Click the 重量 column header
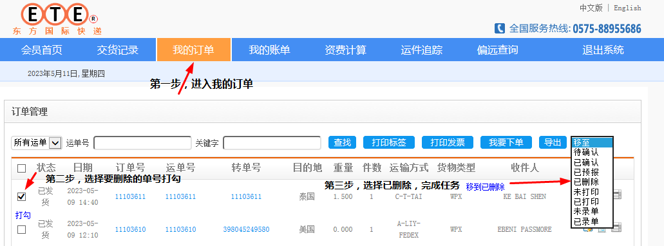Screen dimensions: 664x246 343,168
